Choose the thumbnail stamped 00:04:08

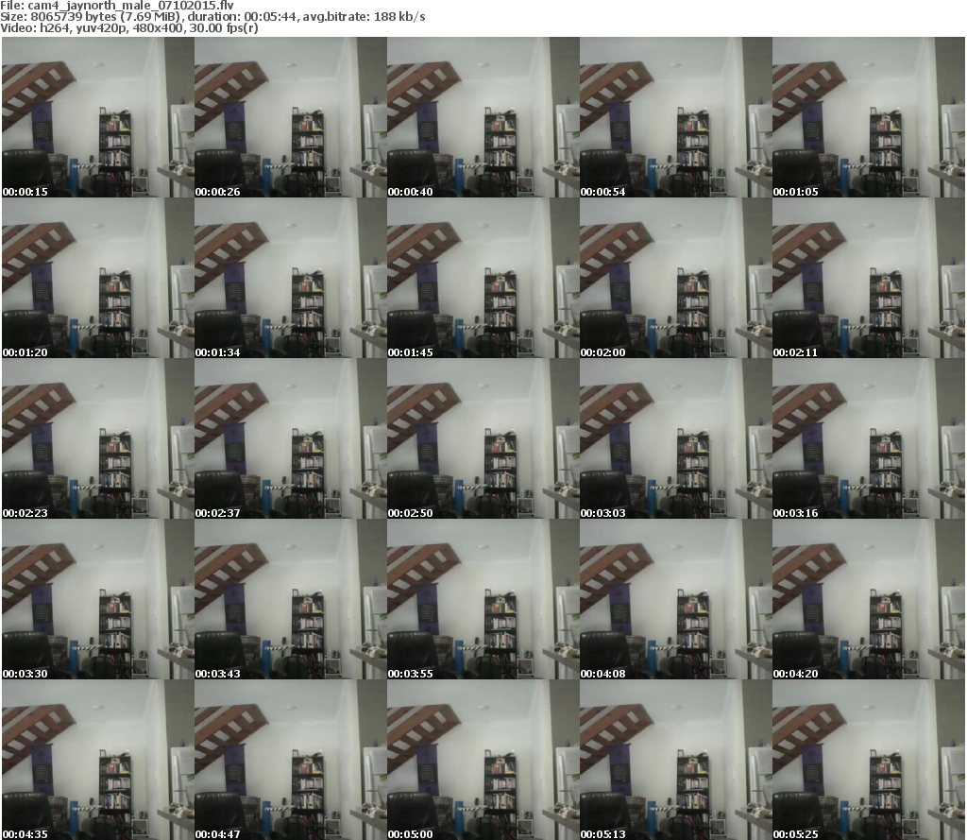(x=676, y=599)
